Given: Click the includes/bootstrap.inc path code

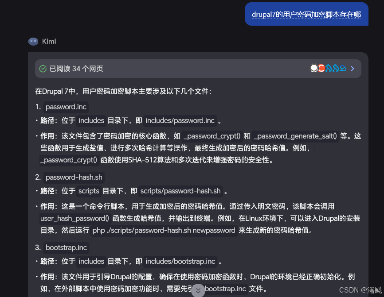Looking at the screenshot, I should point(180,261).
